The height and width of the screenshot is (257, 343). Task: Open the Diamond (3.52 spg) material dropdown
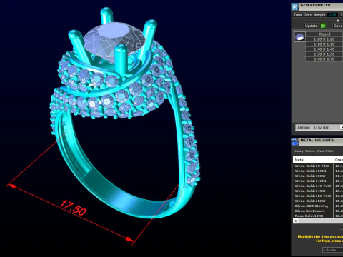319,128
